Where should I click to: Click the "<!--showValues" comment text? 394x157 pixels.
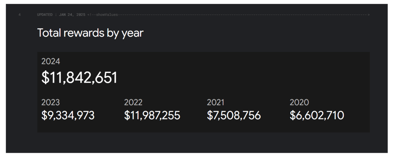click(x=102, y=15)
